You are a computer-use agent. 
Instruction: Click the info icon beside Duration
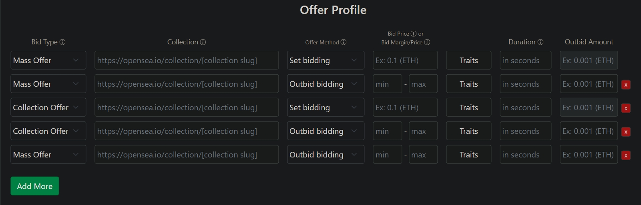click(541, 42)
